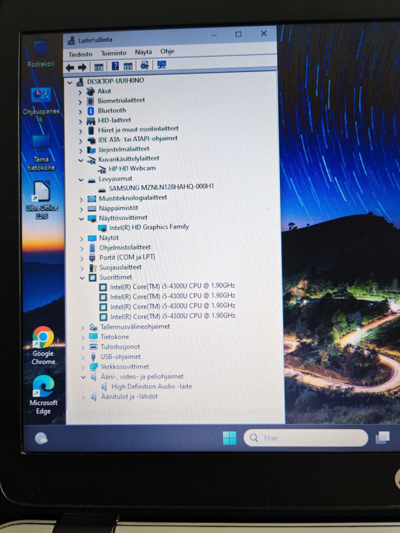Image resolution: width=400 pixels, height=533 pixels.
Task: Click the scan for hardware changes monitor icon
Action: [x=162, y=65]
